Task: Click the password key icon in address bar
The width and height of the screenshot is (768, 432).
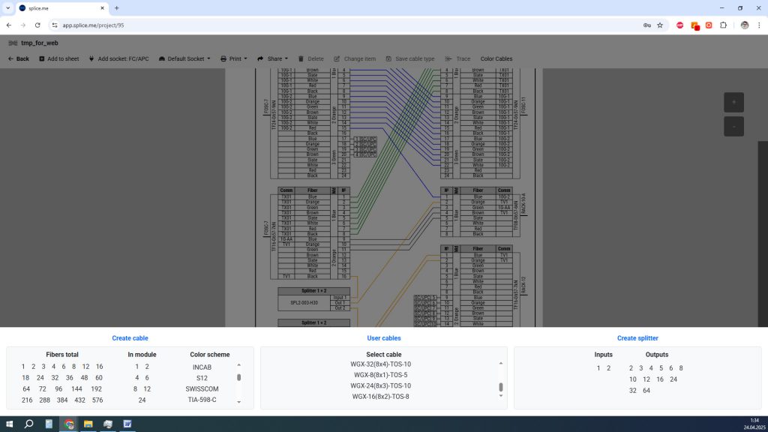Action: 647,25
